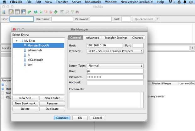This screenshot has width=195, height=131.
Task: Open the FileZilla application menu
Action: 16,2
